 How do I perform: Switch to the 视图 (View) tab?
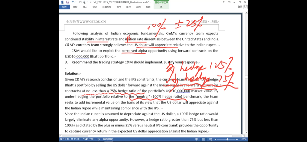[x=148, y=7]
